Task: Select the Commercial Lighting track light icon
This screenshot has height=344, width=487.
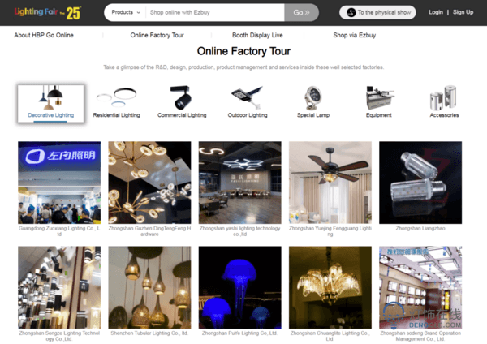Action: 181,97
